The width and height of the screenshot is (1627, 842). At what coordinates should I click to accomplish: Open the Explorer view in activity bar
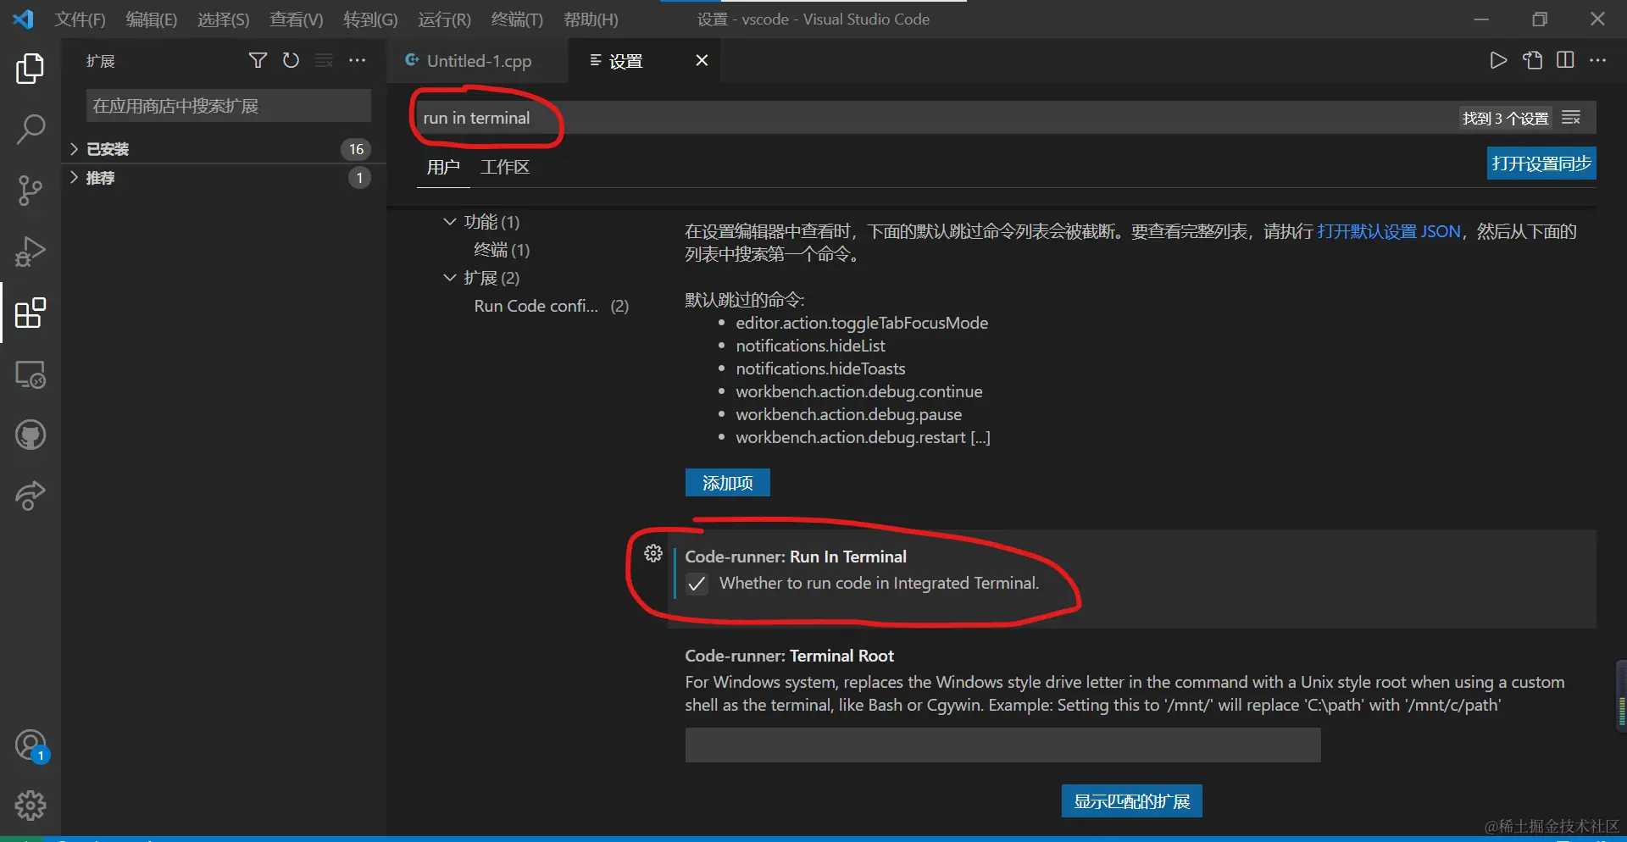[x=31, y=69]
